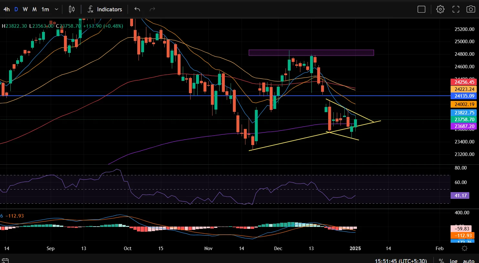479x263 pixels.
Task: Open the layout setup rectangle icon
Action: coord(422,9)
